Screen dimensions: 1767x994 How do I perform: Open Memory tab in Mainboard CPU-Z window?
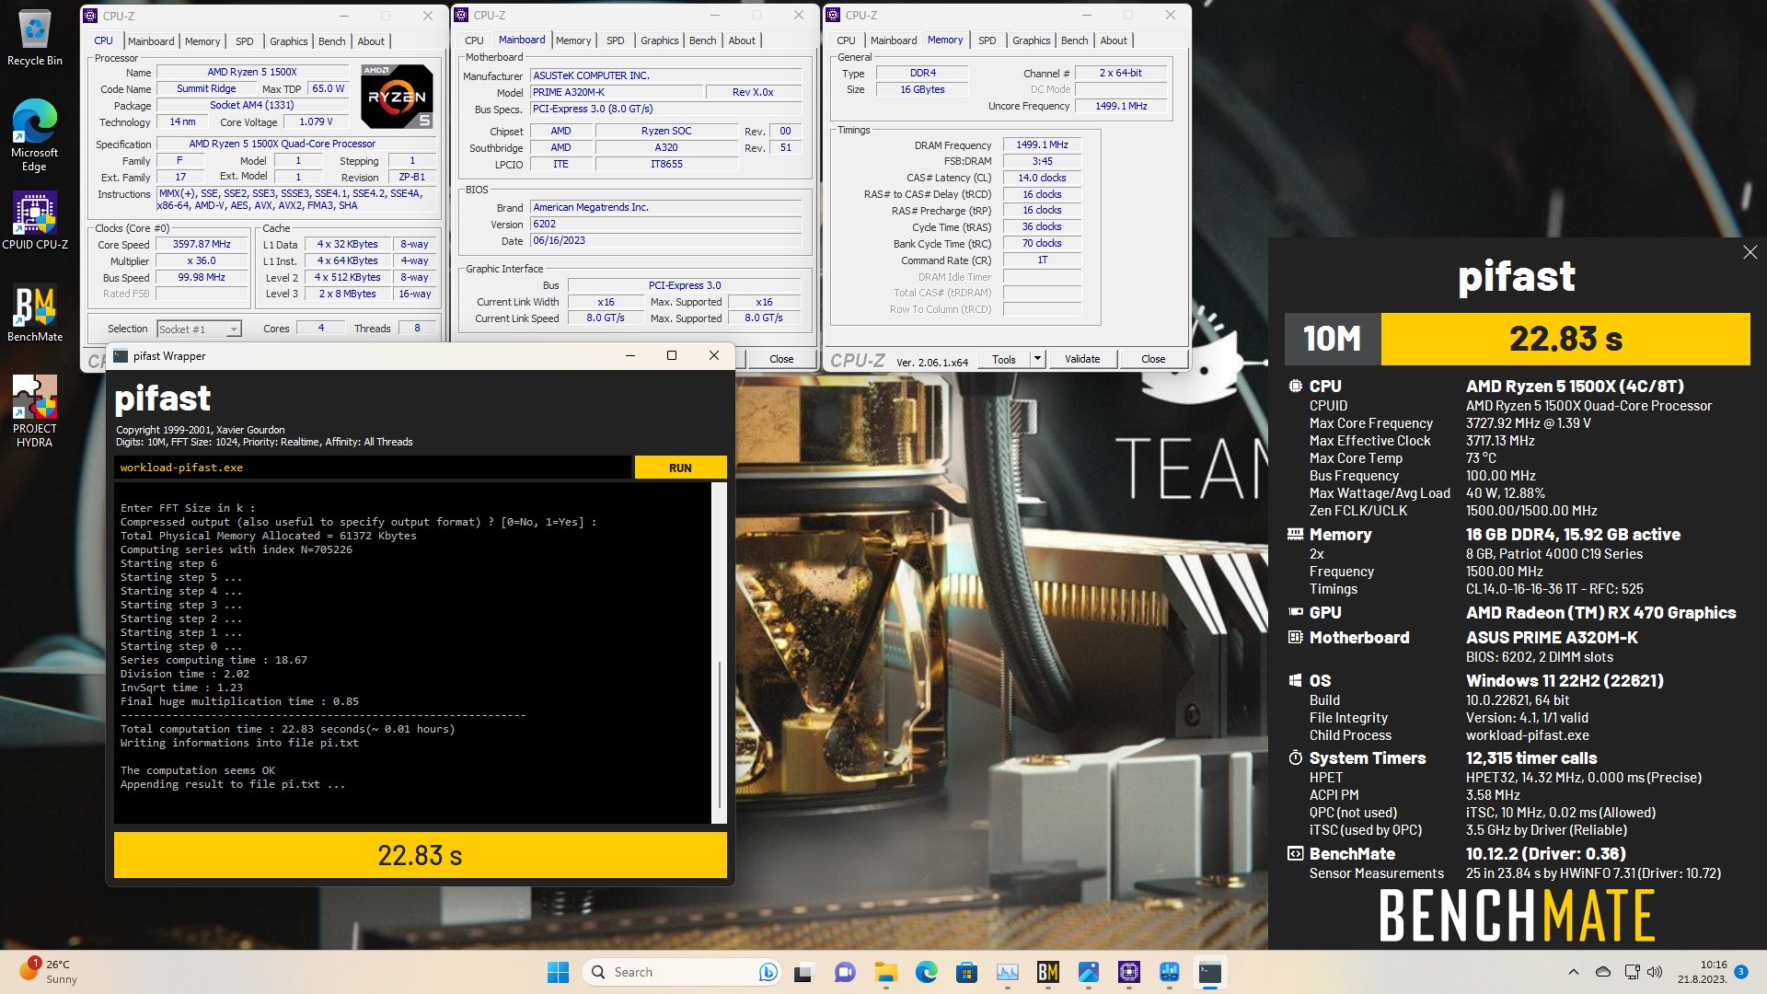click(573, 40)
